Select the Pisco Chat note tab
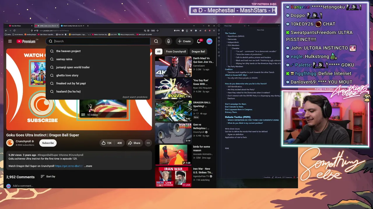 [235, 26]
